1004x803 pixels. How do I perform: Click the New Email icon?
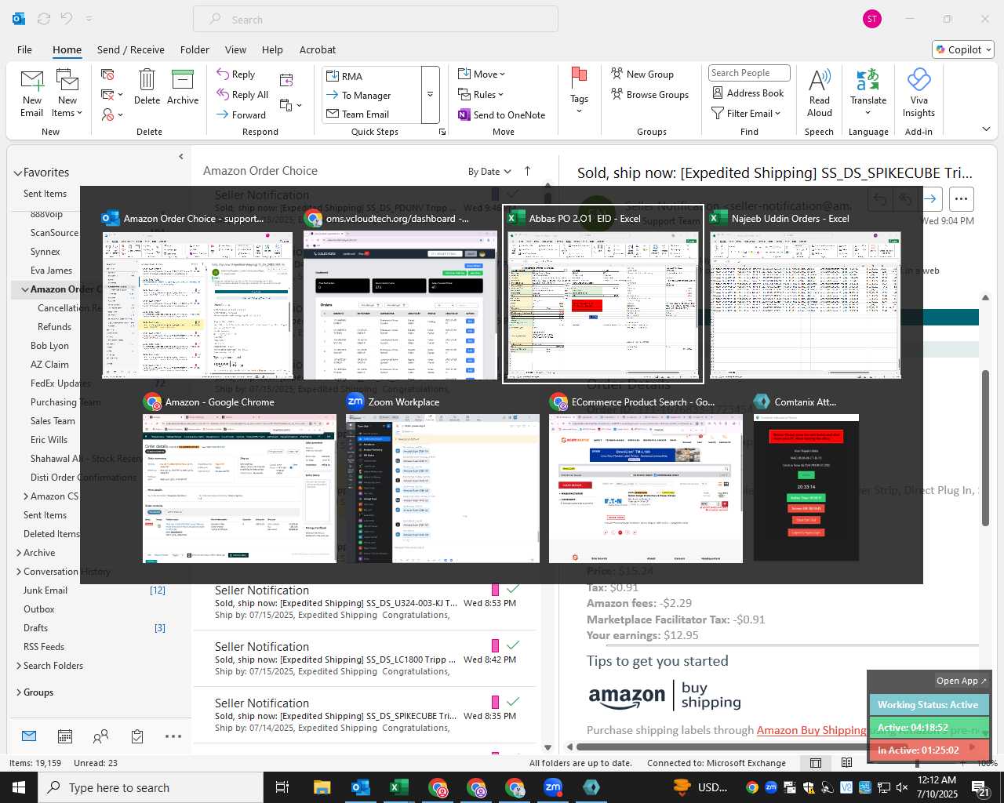32,94
